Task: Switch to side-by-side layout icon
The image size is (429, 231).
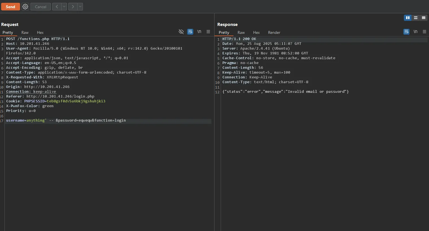Action: [x=408, y=18]
